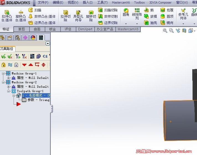Select the 边界切除 boundary cut tool
The image size is (197, 155).
108,23
